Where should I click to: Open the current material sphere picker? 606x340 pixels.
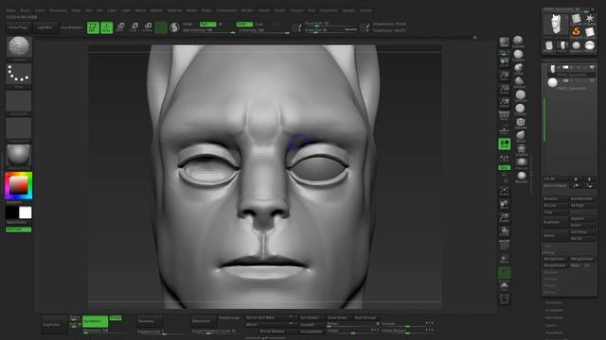(19, 155)
